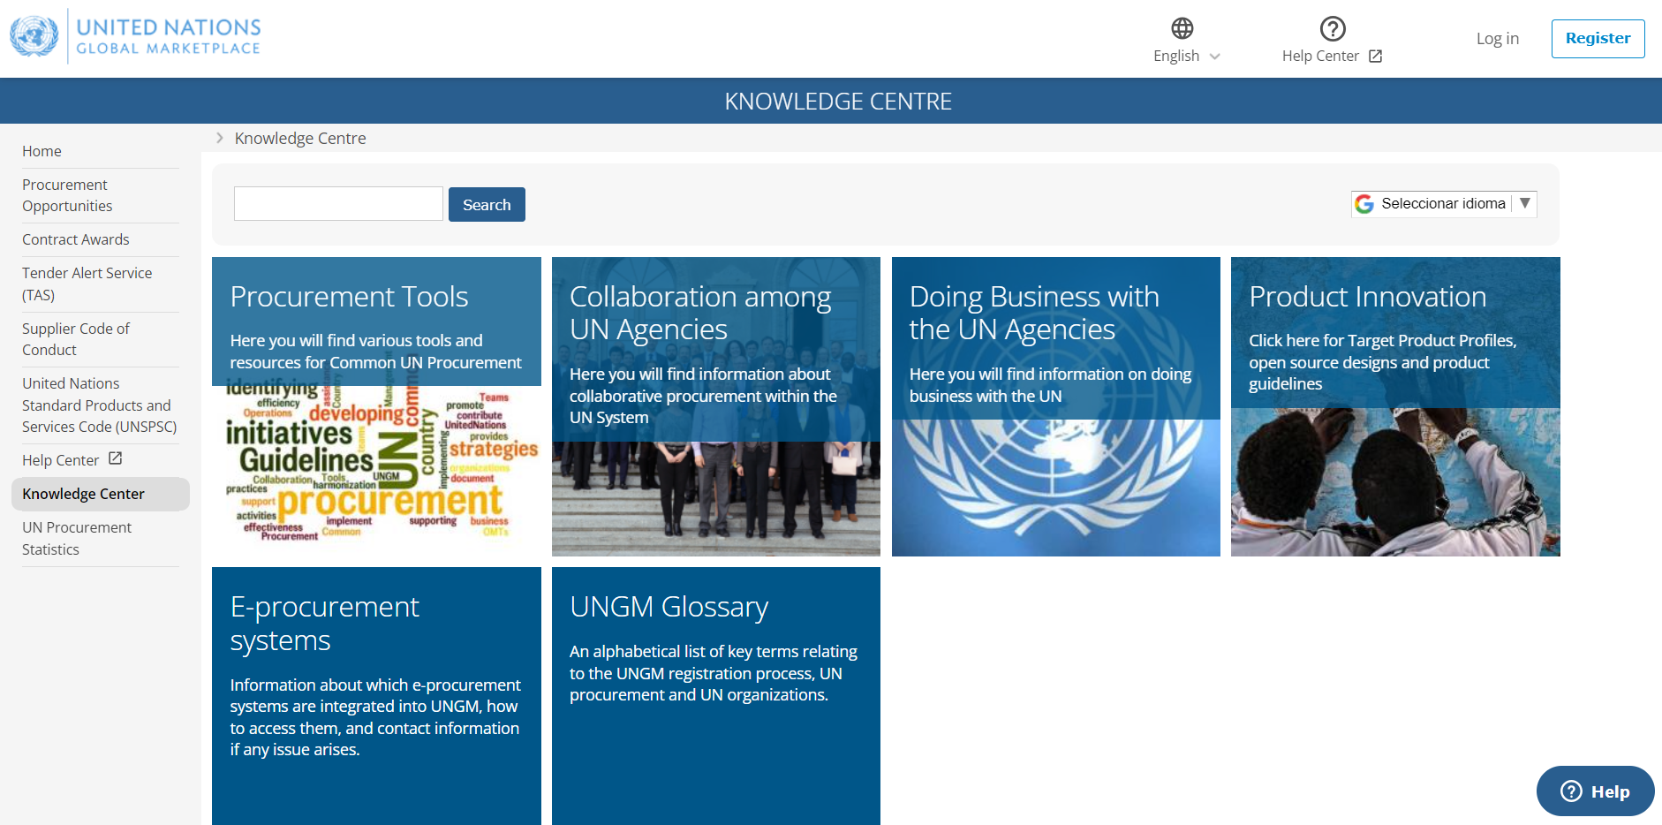This screenshot has width=1662, height=825.
Task: Click the KNOWLEDGE CENTRE banner heading
Action: (x=838, y=102)
